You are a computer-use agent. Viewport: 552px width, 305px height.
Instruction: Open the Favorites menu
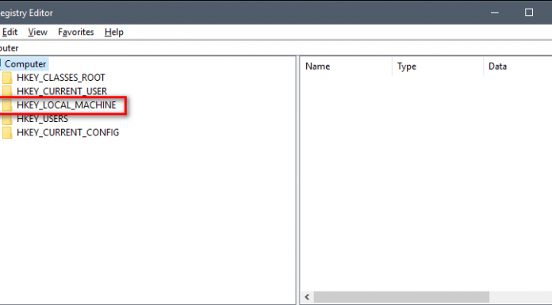76,32
